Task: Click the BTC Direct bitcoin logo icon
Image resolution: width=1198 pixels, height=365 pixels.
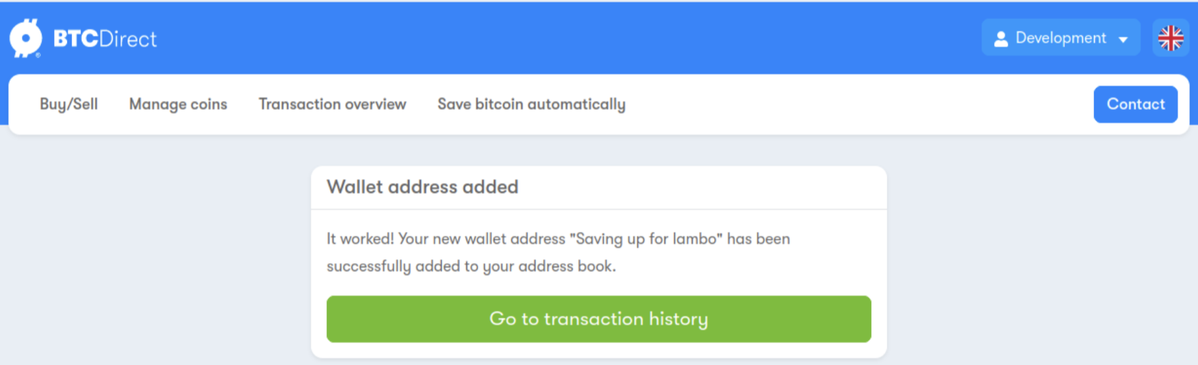Action: pyautogui.click(x=26, y=38)
